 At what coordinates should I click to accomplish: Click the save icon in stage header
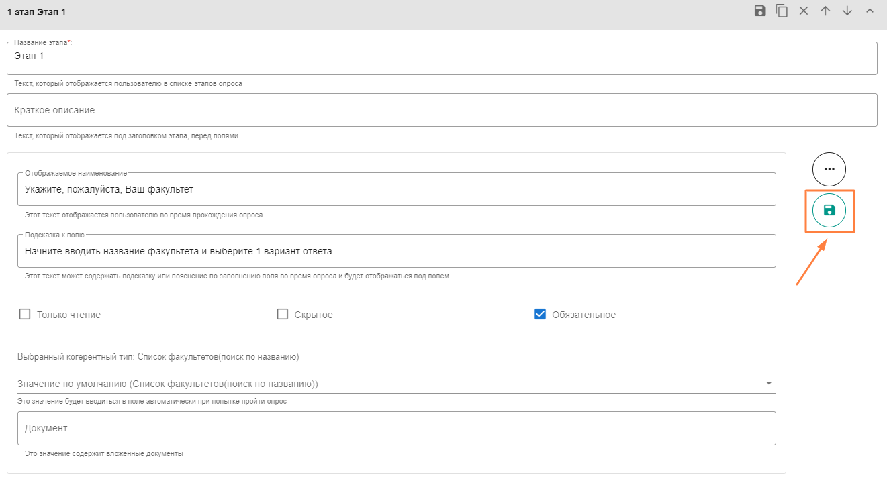point(760,11)
